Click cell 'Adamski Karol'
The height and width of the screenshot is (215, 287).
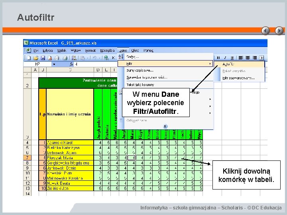coord(70,143)
